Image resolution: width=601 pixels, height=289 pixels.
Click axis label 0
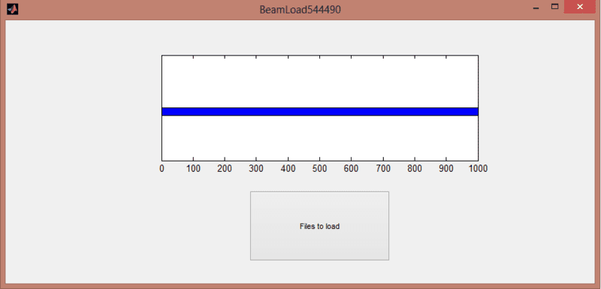(x=162, y=169)
